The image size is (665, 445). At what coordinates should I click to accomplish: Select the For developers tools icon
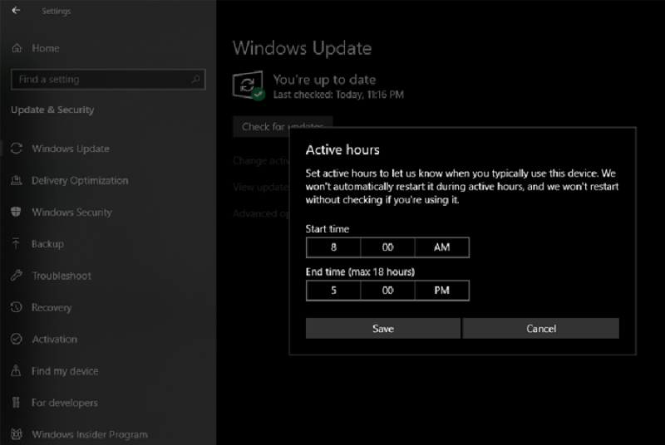click(x=16, y=402)
